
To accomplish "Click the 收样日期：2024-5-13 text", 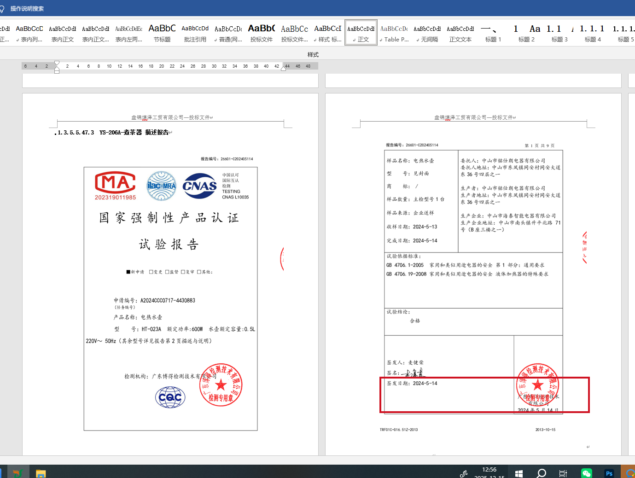I will coord(412,227).
